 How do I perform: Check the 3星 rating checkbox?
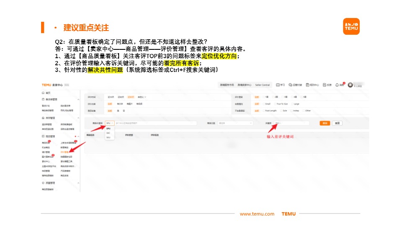coord(283,97)
